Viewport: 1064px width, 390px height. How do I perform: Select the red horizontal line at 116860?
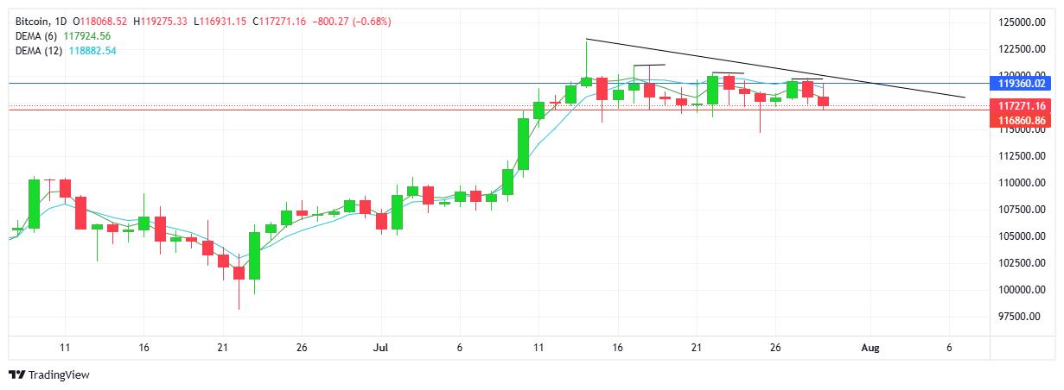click(497, 110)
